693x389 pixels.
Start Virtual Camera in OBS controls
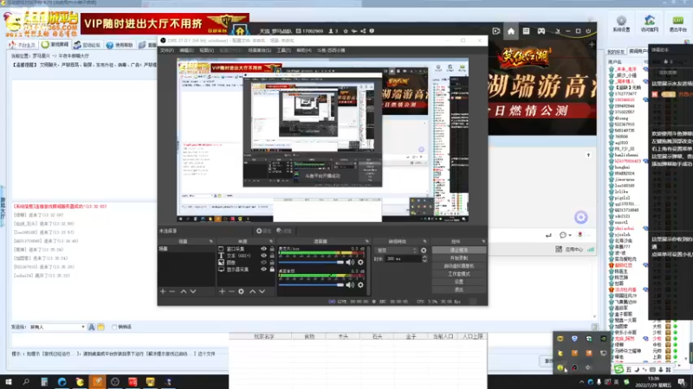(x=459, y=266)
